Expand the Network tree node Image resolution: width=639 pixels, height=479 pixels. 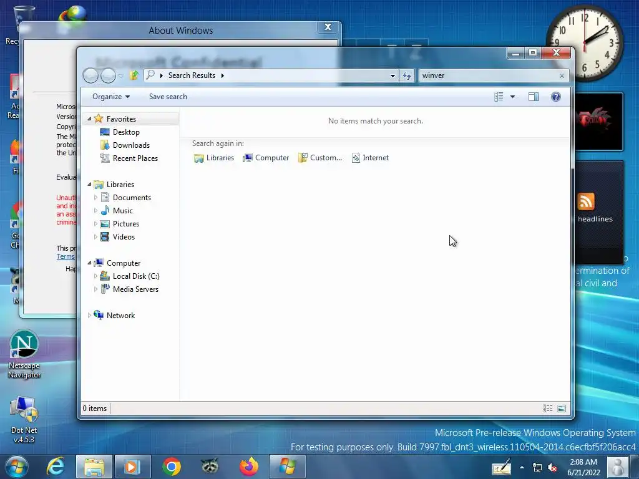(x=89, y=315)
